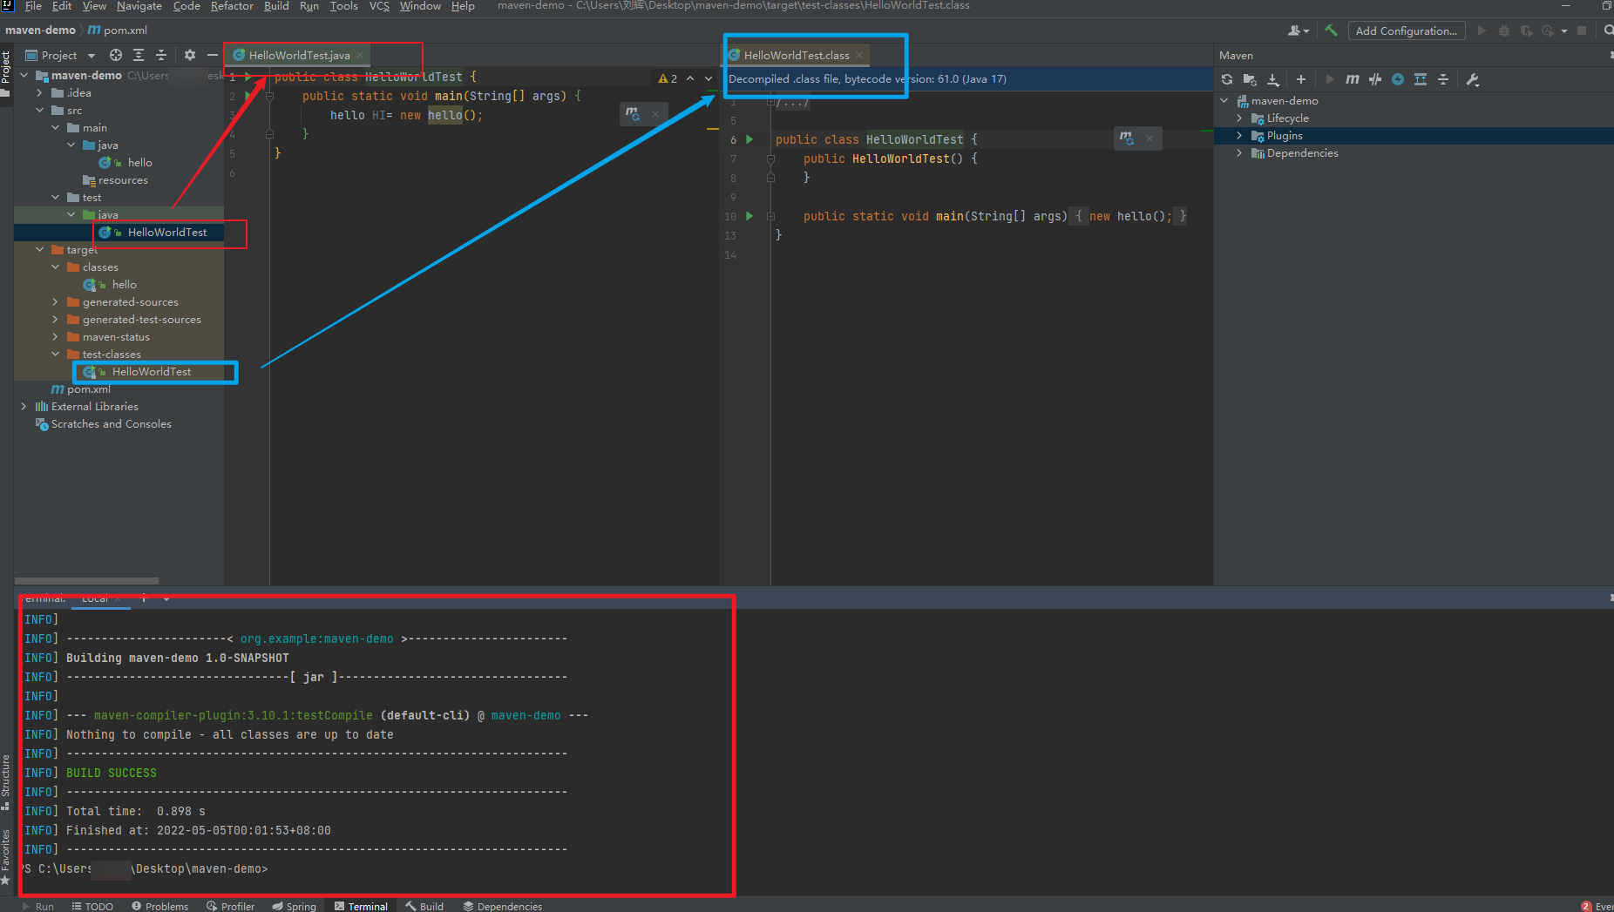The height and width of the screenshot is (912, 1614).
Task: Collapse all nodes in Maven panel
Action: (x=1443, y=79)
